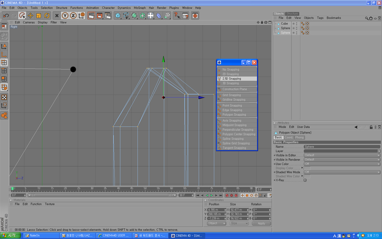Tick the X-Ray checkbox
382x239 pixels.
(x=305, y=180)
